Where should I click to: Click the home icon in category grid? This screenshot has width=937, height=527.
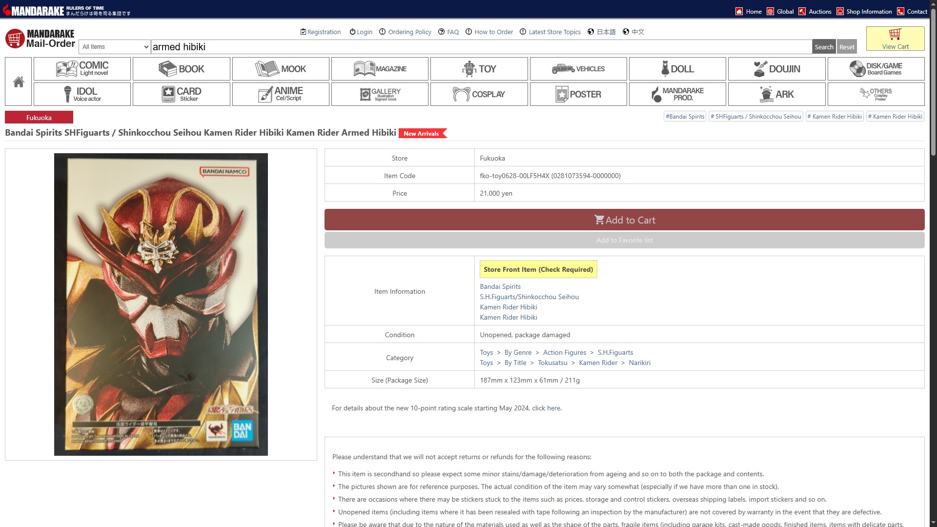pyautogui.click(x=19, y=81)
